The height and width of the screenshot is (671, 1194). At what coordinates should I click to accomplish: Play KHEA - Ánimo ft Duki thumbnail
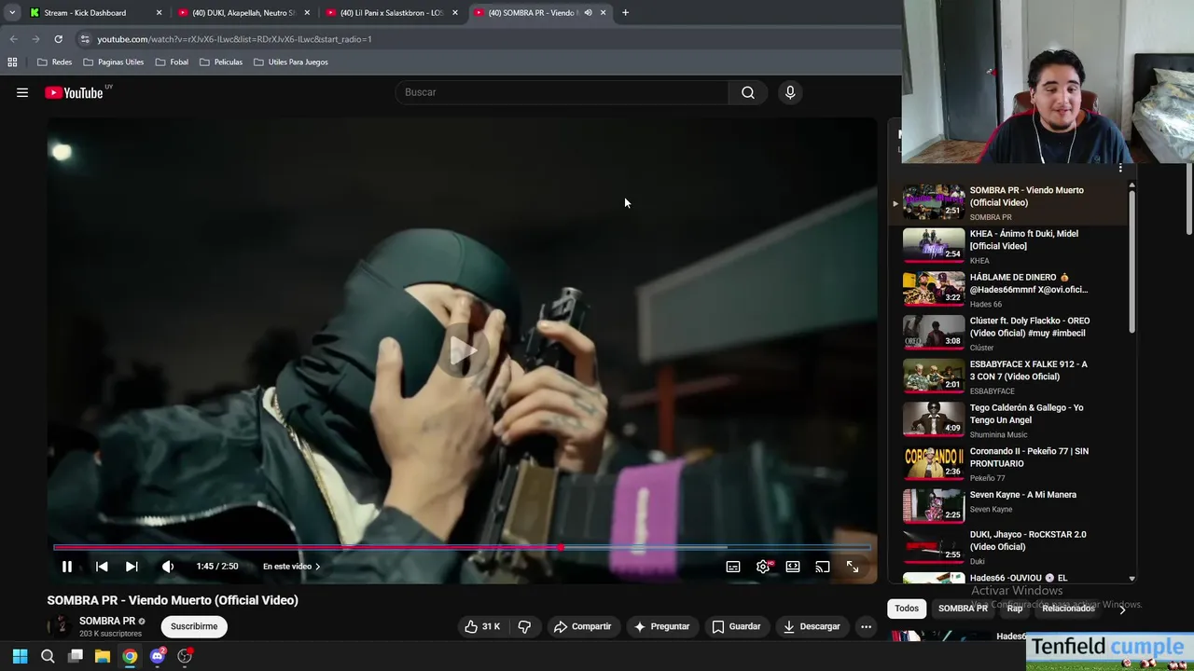pyautogui.click(x=934, y=245)
